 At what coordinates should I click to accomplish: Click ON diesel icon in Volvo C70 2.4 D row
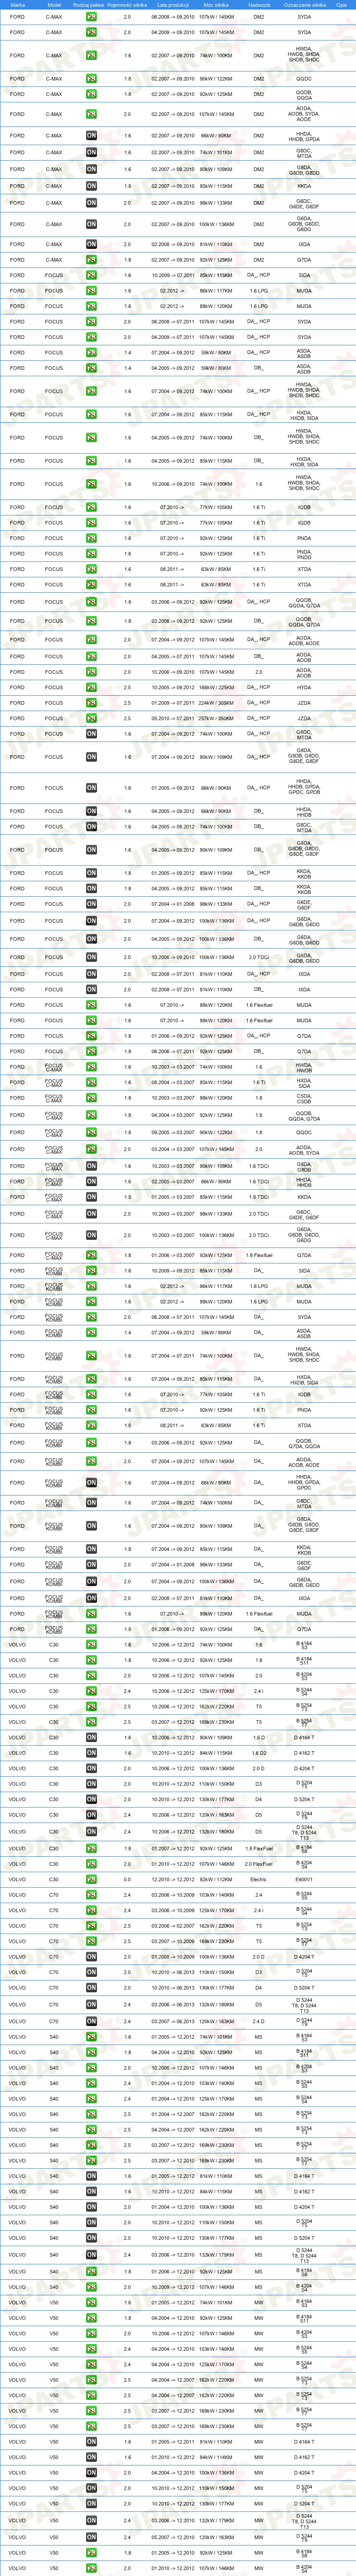pyautogui.click(x=91, y=2022)
